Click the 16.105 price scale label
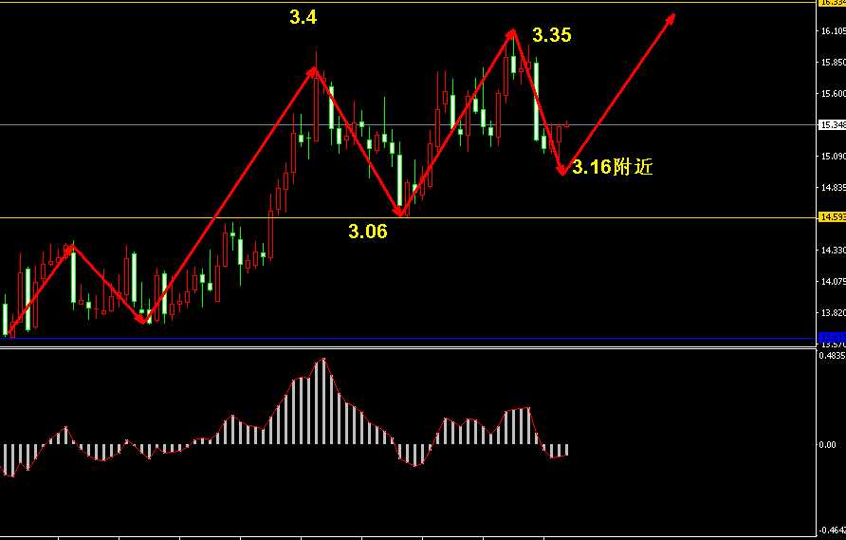Image resolution: width=846 pixels, height=540 pixels. [x=833, y=31]
